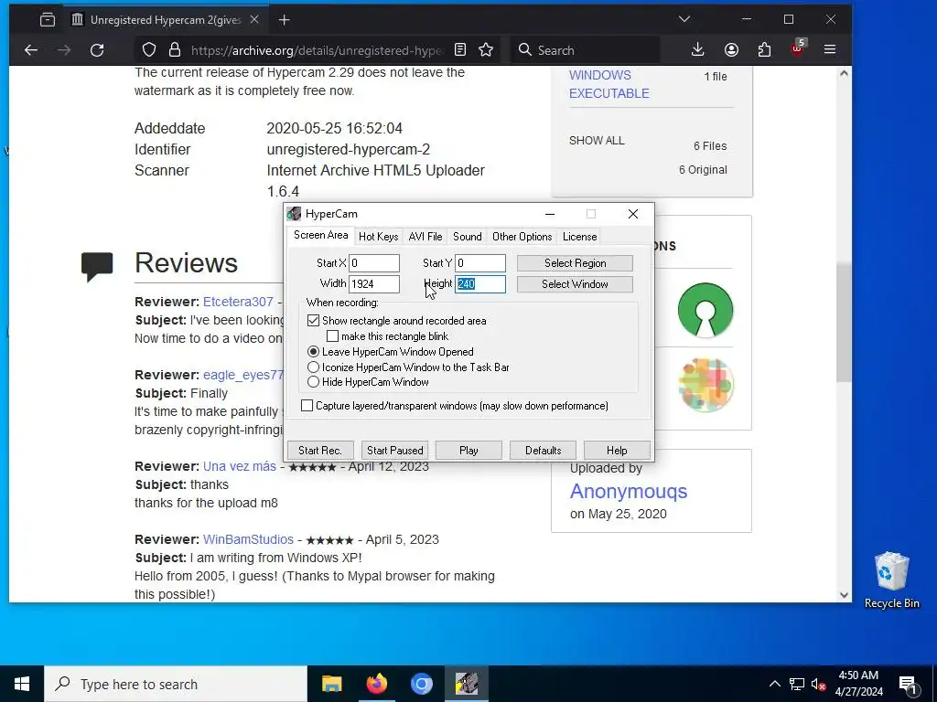Click the uBlock Origin extension icon
Image resolution: width=937 pixels, height=702 pixels.
[798, 48]
